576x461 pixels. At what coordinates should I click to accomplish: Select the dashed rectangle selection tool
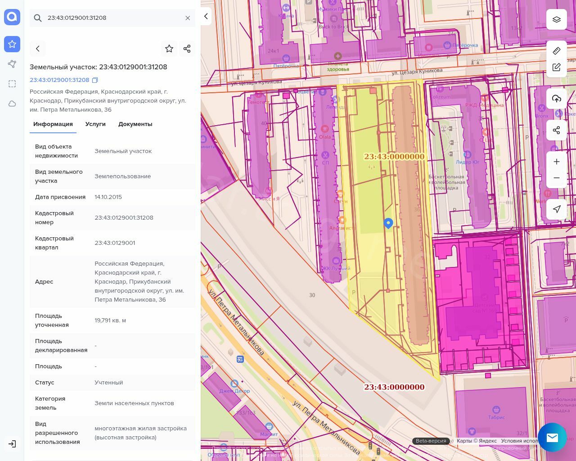click(x=12, y=84)
